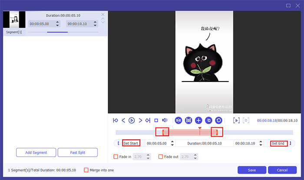Image resolution: width=304 pixels, height=180 pixels.
Task: Click the reset circular arrow icon
Action: 219,121
